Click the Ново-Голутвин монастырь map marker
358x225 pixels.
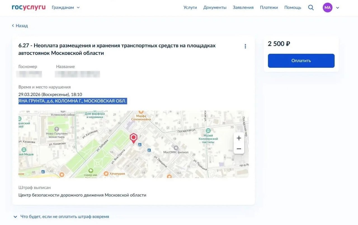coord(57,129)
